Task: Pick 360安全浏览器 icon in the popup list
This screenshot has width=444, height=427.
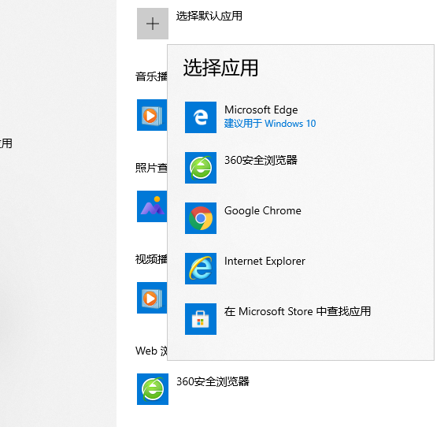Action: (x=201, y=168)
